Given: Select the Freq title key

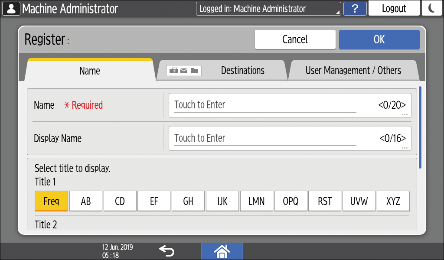Looking at the screenshot, I should pyautogui.click(x=51, y=201).
